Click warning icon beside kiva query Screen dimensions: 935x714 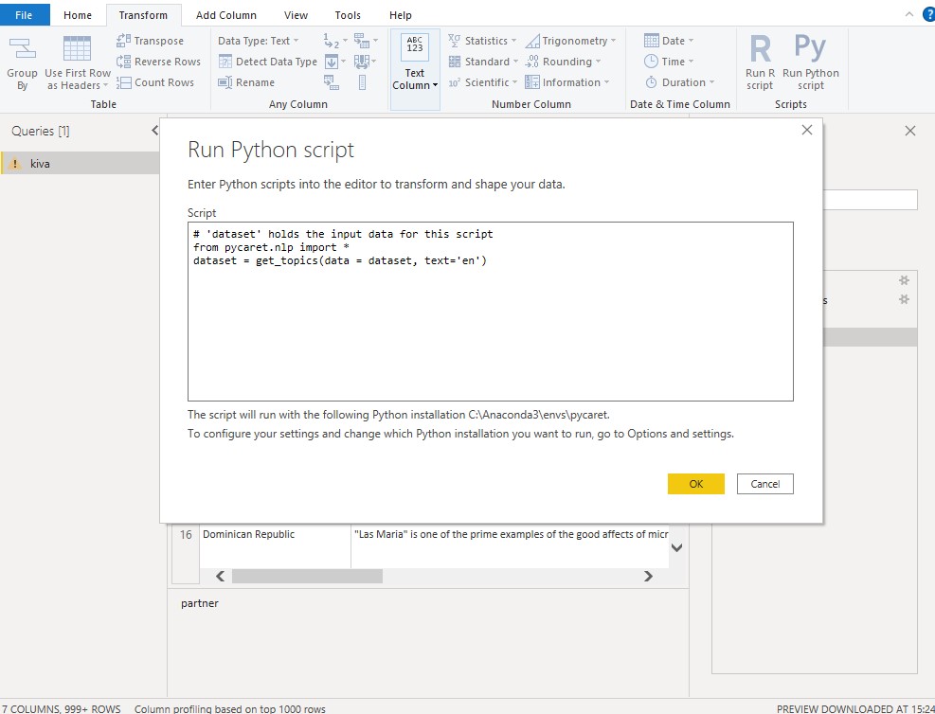coord(16,163)
